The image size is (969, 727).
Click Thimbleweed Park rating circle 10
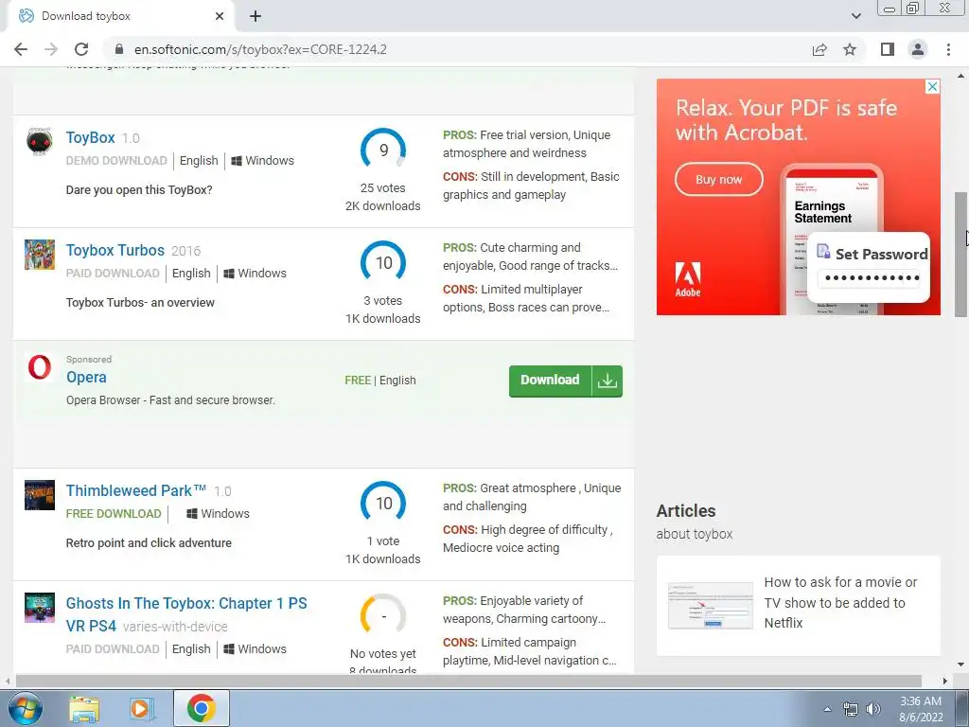pos(383,504)
